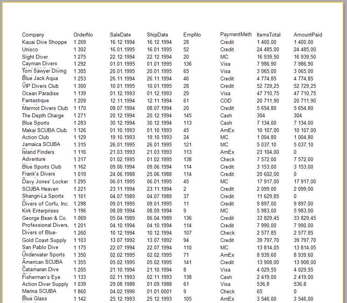Select the Fisherman's Eye entry

pyautogui.click(x=41, y=277)
